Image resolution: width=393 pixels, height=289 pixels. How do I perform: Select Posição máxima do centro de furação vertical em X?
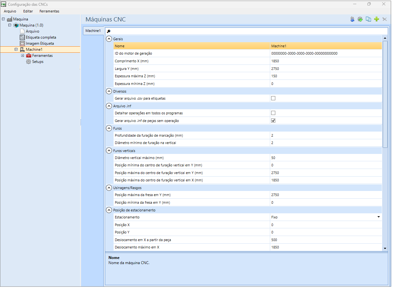[x=248, y=180]
